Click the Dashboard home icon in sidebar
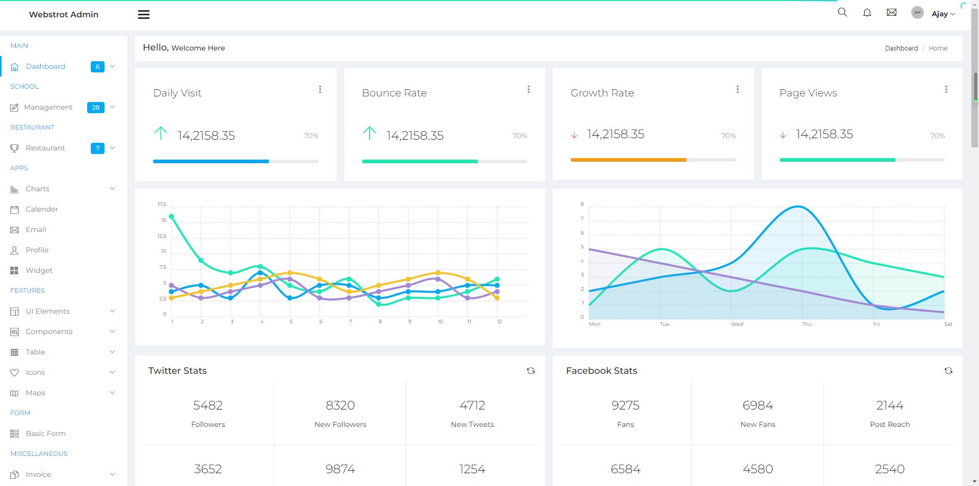Screen dimensions: 979x486 coord(14,67)
